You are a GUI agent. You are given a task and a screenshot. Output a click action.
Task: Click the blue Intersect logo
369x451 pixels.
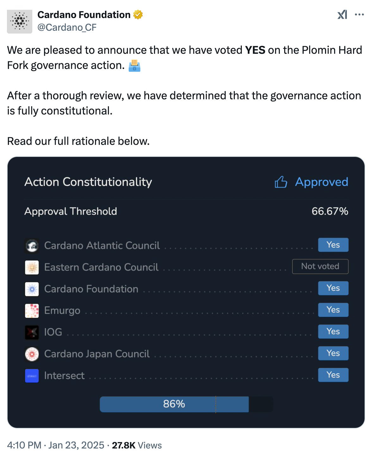coord(32,376)
